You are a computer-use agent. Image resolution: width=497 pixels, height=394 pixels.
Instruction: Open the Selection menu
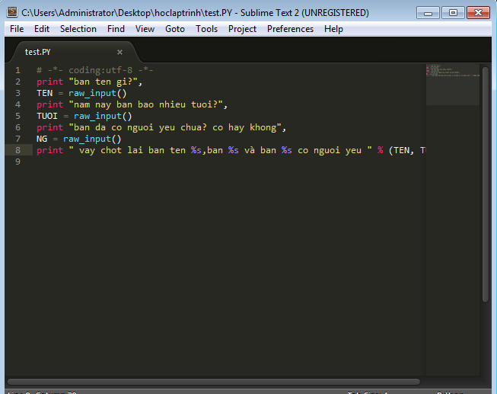click(78, 29)
